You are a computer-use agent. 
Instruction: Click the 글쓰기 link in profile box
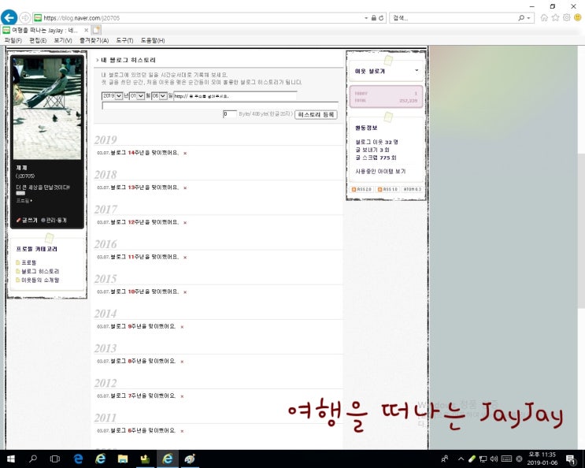click(27, 220)
